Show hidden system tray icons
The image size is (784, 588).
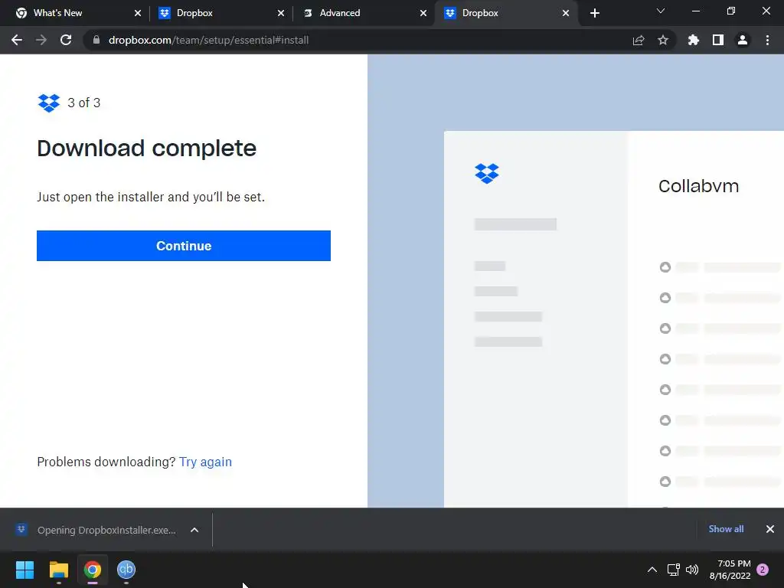tap(652, 570)
